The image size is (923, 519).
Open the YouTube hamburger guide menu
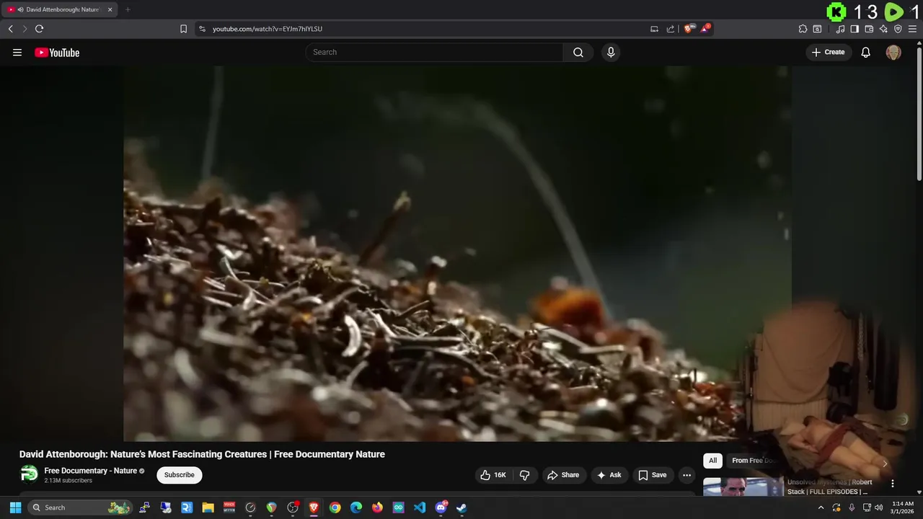(x=17, y=53)
